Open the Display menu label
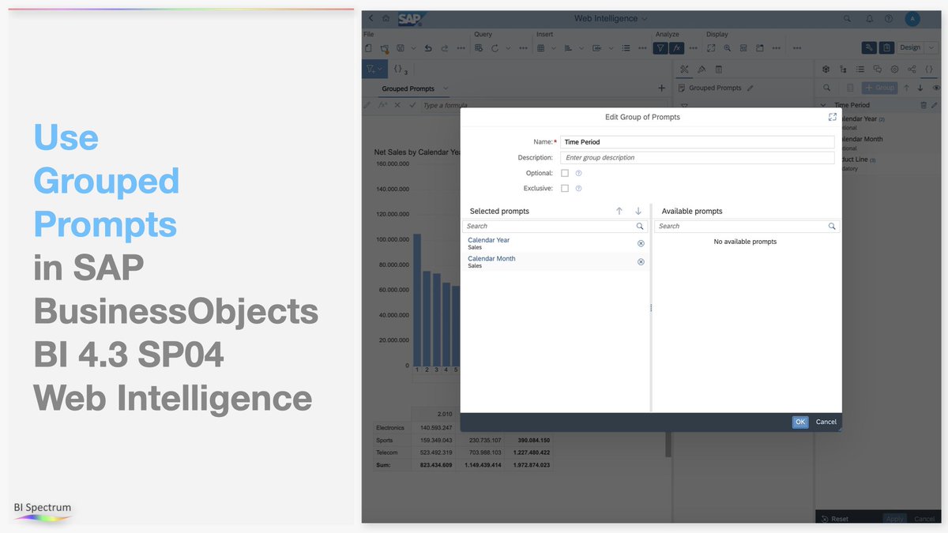Viewport: 948px width, 533px height. point(717,34)
